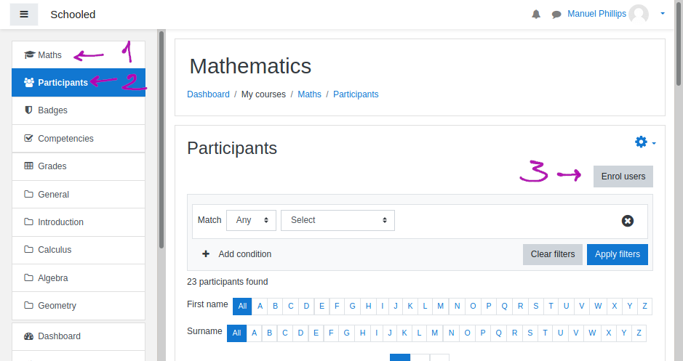Open Competencies checkmark item in sidebar
Viewport: 683px width, 361px height.
65,139
